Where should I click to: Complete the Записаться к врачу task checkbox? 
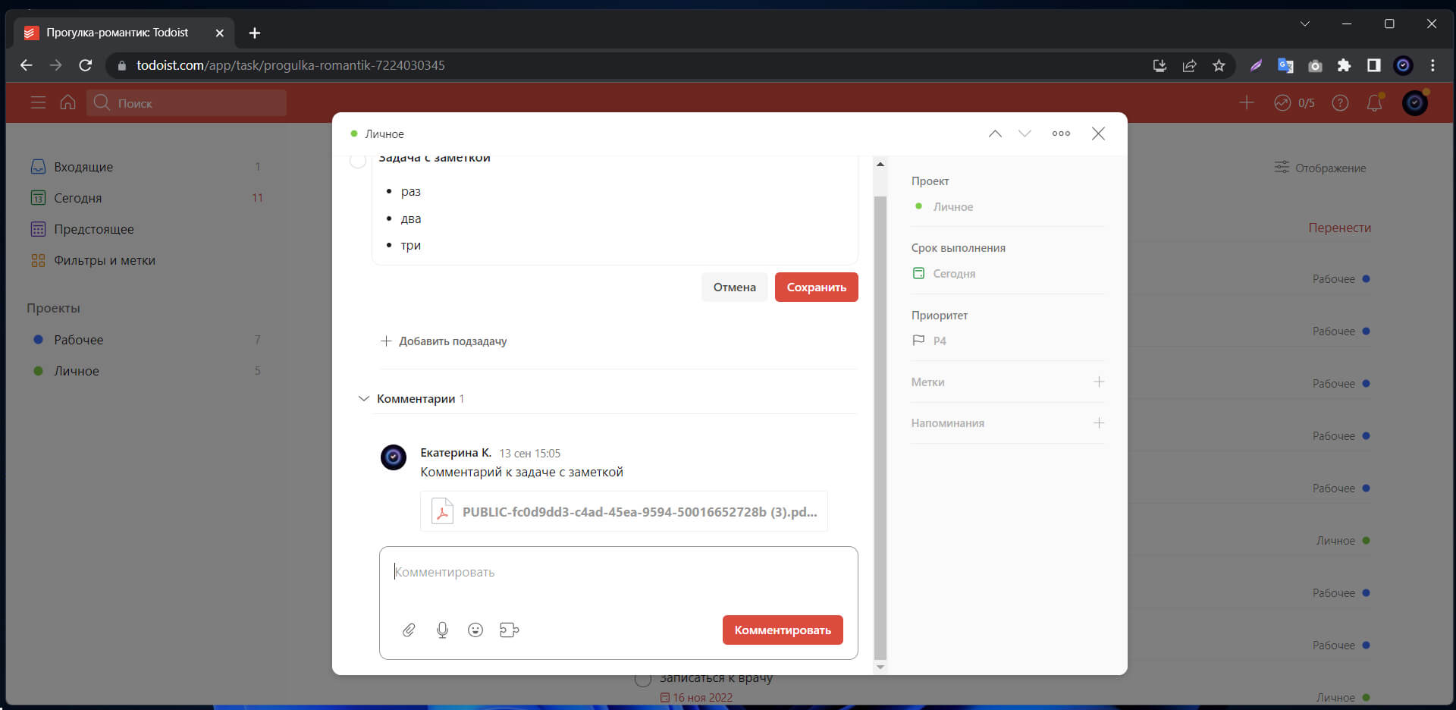(643, 679)
